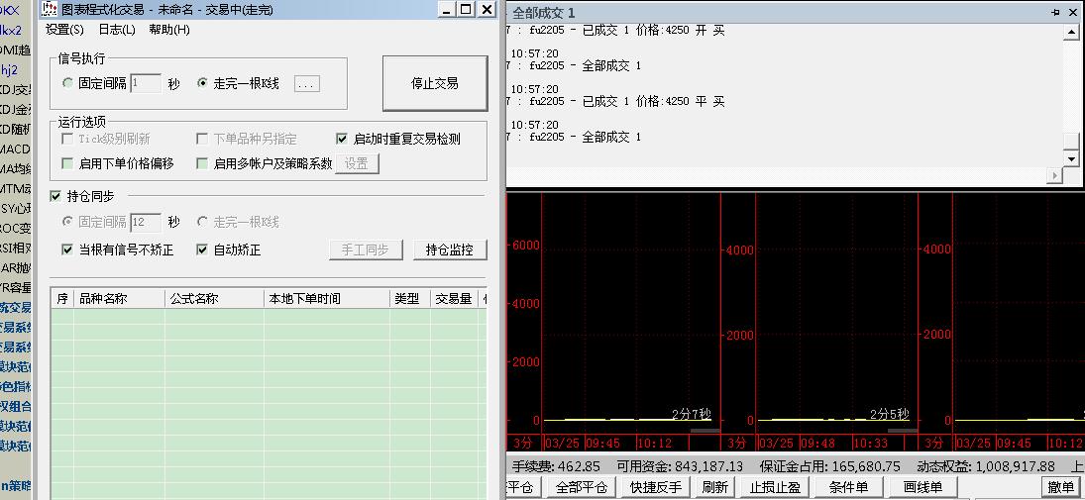Screen dimensions: 1085x500
Task: Click the 信号执行 seconds interval field
Action: (146, 84)
